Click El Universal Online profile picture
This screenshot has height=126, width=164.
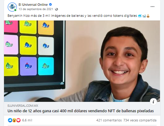point(12,7)
